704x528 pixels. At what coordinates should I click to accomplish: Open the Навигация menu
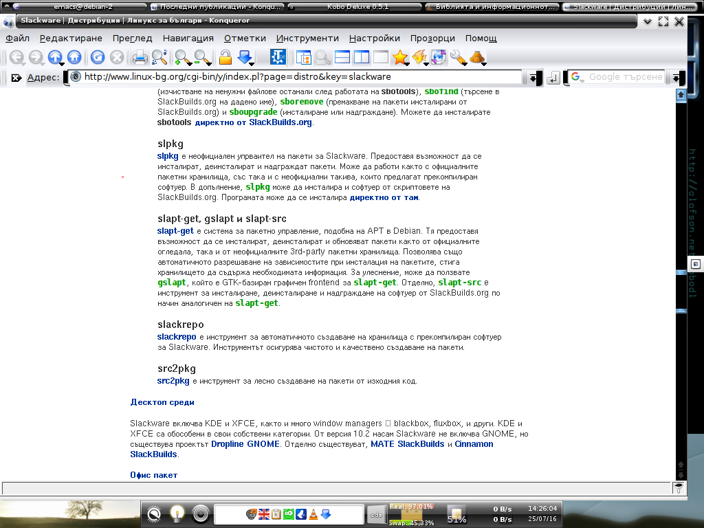pyautogui.click(x=188, y=38)
